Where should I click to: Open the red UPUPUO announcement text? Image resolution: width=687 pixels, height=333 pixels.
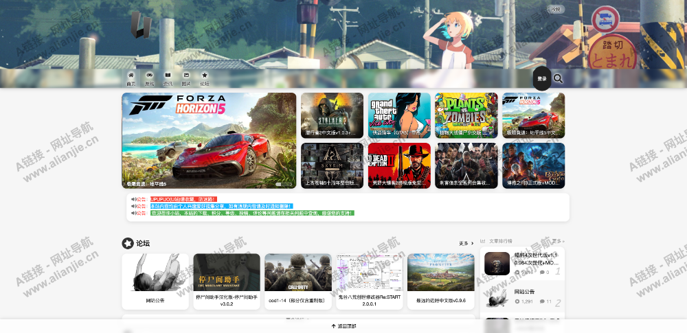coord(183,199)
